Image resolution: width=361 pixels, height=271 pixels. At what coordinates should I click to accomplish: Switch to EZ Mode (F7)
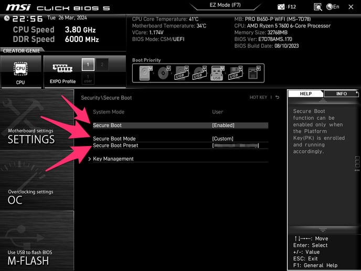[x=225, y=5]
